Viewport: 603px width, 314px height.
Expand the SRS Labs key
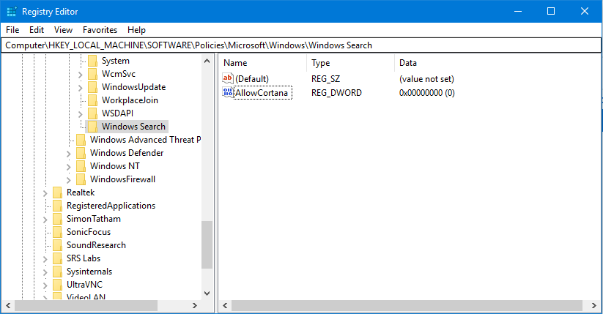45,259
